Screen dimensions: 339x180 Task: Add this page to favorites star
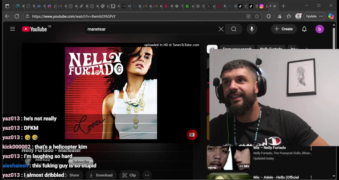[x=257, y=16]
